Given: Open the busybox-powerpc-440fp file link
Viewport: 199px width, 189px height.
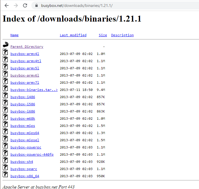Looking at the screenshot, I should point(32,154).
